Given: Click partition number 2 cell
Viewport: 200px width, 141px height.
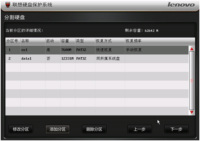Looking at the screenshot, I should (13, 58).
